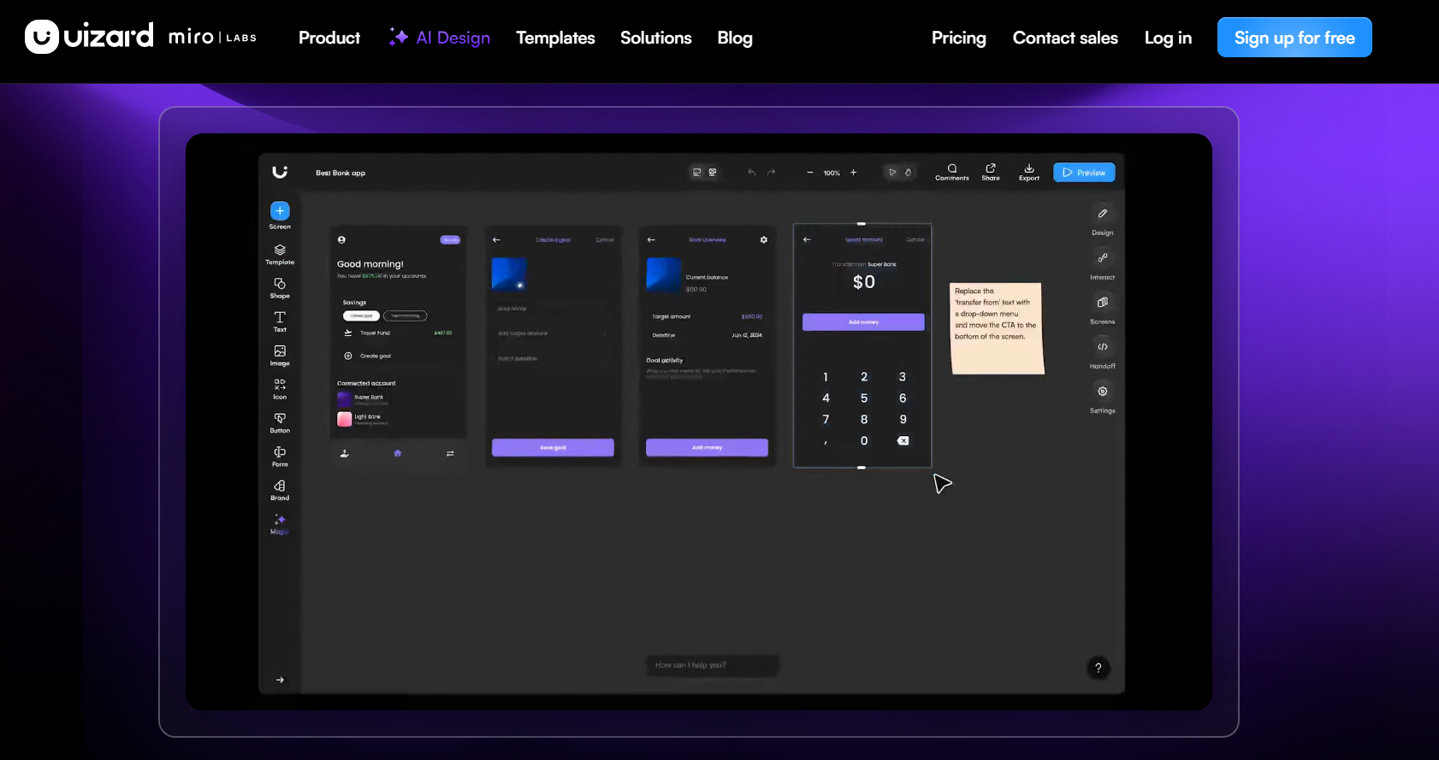Click Log in
The image size is (1439, 760).
(1167, 38)
